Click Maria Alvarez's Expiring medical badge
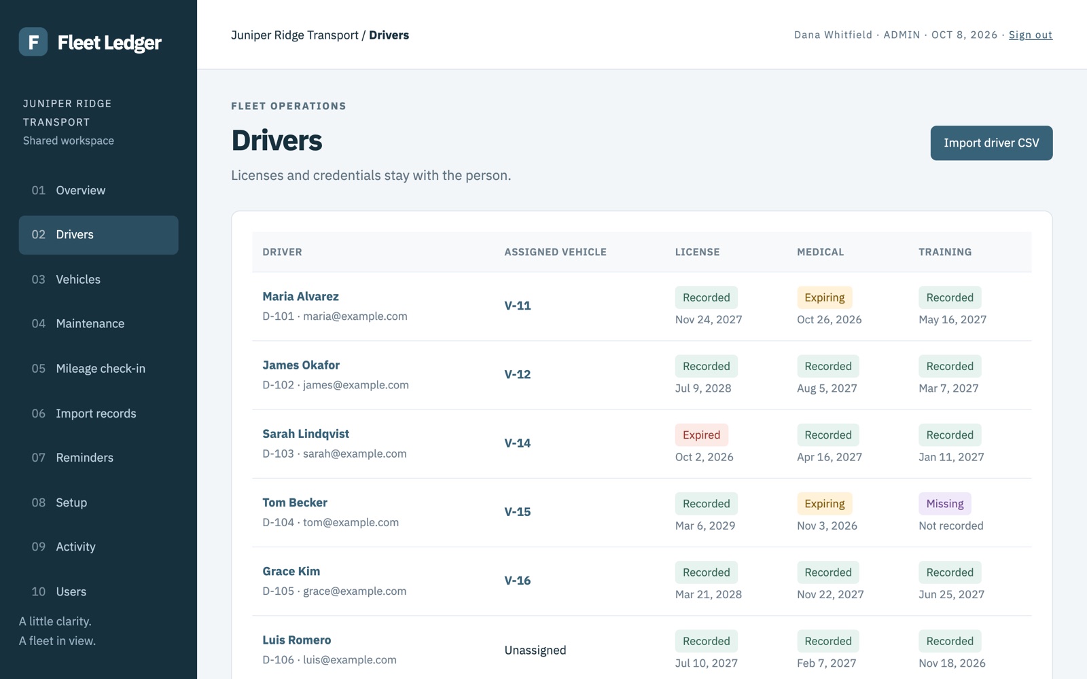This screenshot has width=1087, height=679. pos(825,297)
